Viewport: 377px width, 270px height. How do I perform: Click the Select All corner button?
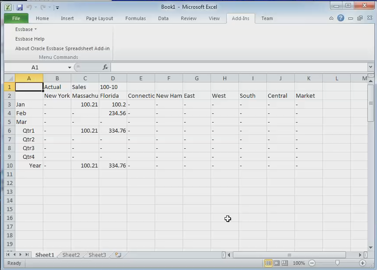pyautogui.click(x=9, y=78)
